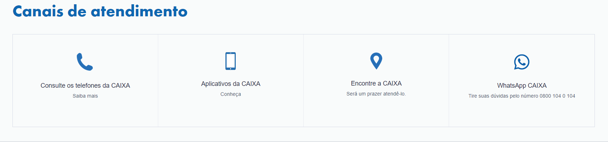608x142 pixels.
Task: Click 'Tire suas dúvidas pelo número' text
Action: pyautogui.click(x=503, y=96)
